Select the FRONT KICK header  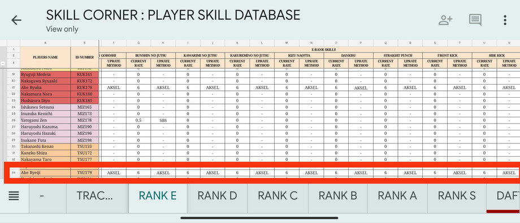(x=448, y=55)
